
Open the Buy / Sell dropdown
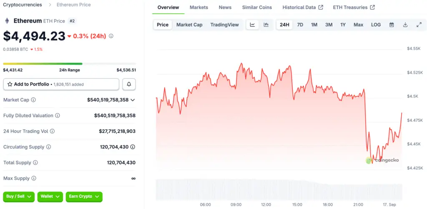tap(19, 196)
